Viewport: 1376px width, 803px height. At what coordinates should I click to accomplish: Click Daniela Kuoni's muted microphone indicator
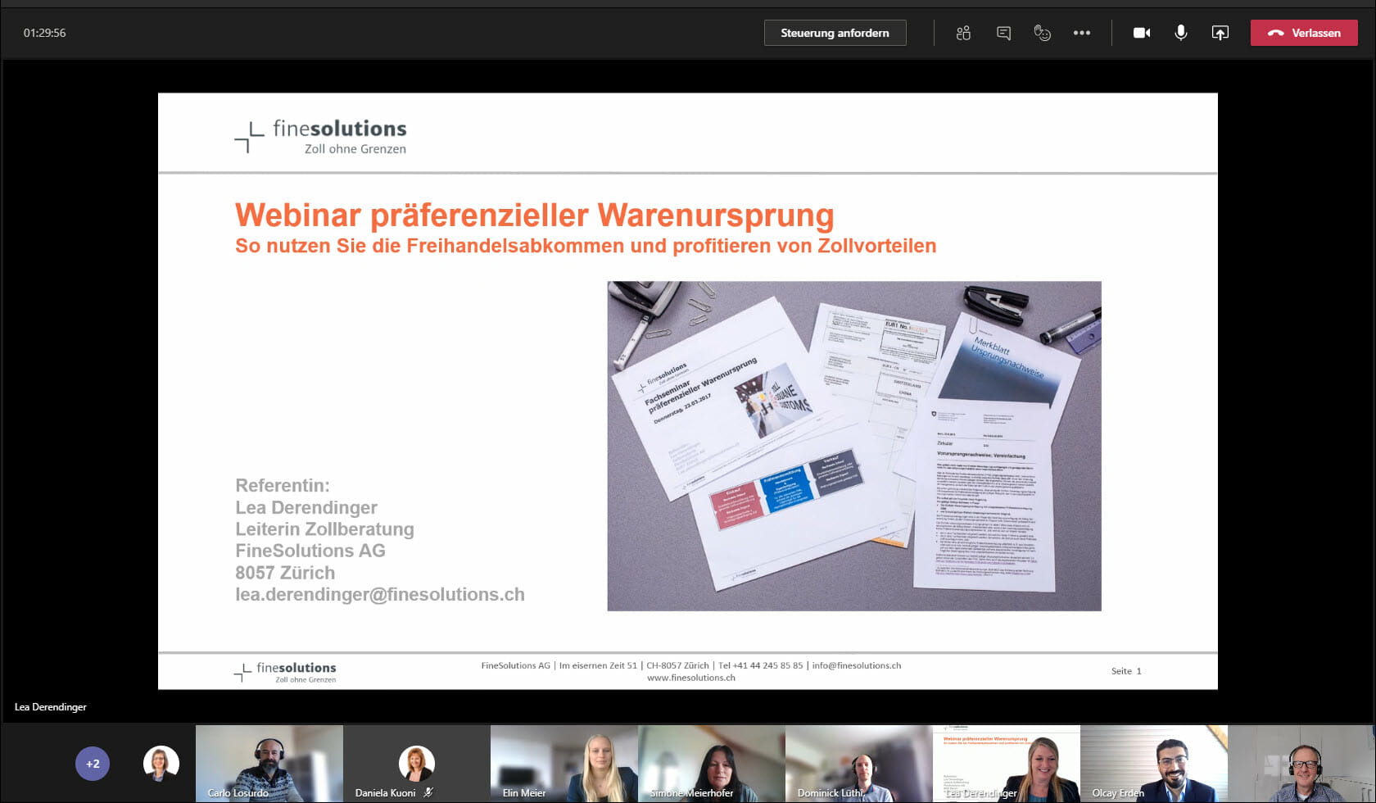[429, 791]
